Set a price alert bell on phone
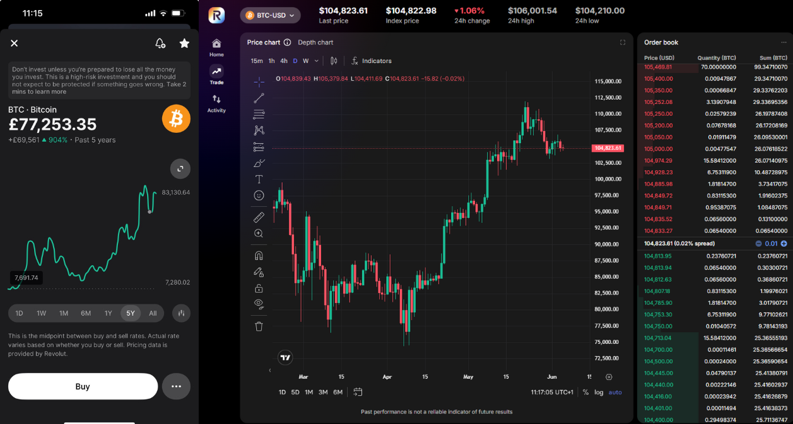Viewport: 793px width, 424px height. point(160,43)
